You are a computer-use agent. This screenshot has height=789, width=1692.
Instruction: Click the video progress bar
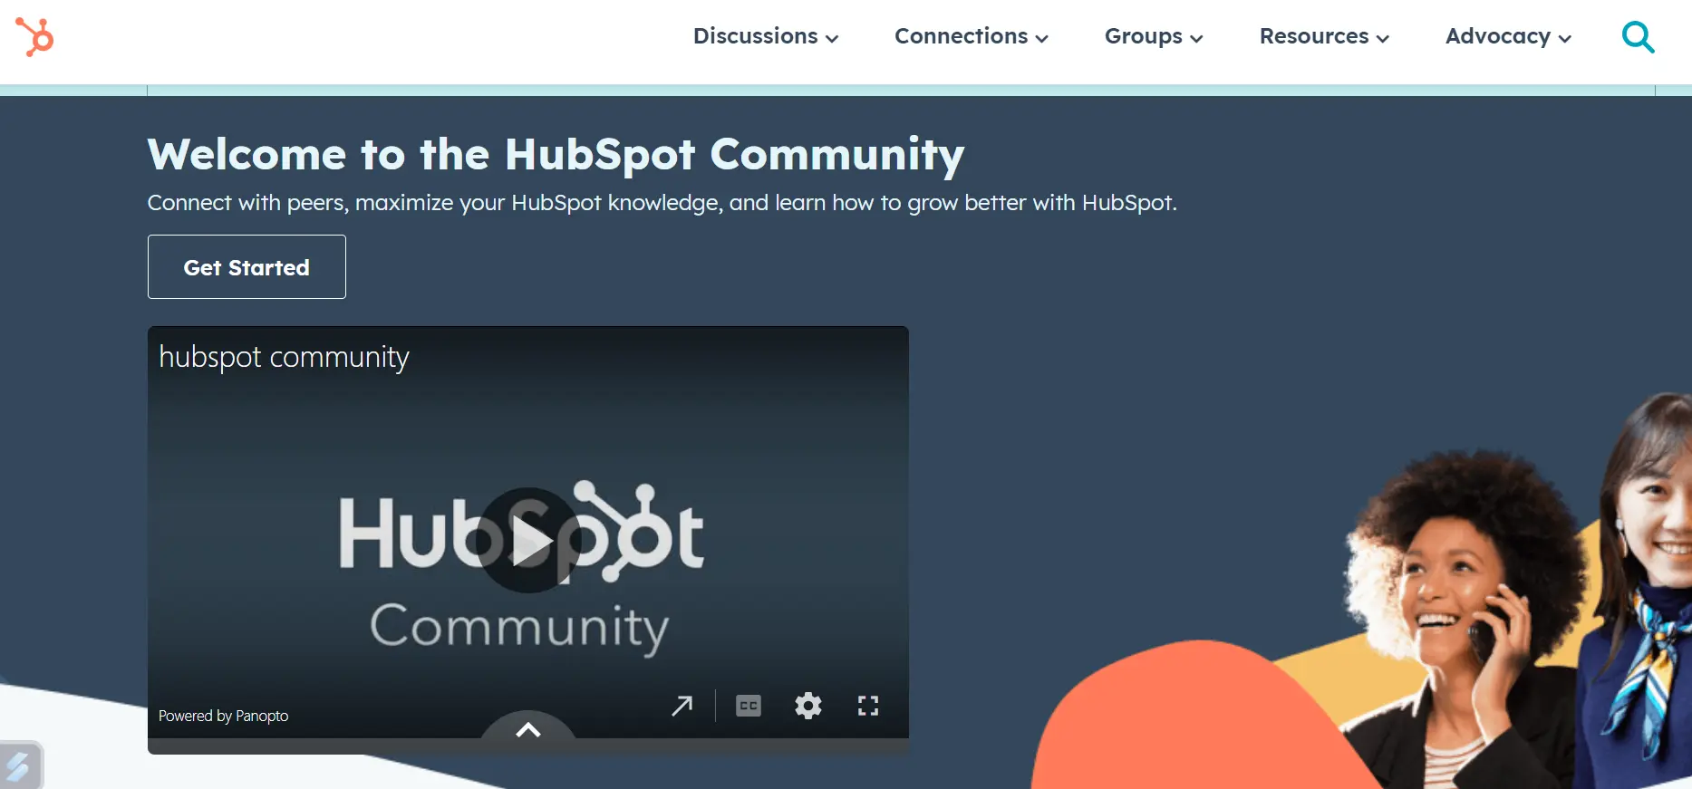[528, 746]
